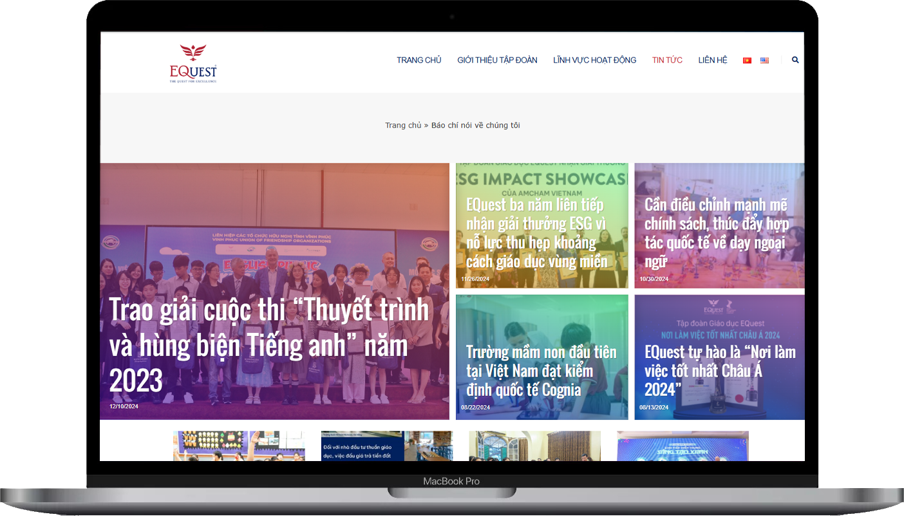Click the 'Trang chủ' breadcrumb link
The image size is (904, 519).
pos(403,126)
